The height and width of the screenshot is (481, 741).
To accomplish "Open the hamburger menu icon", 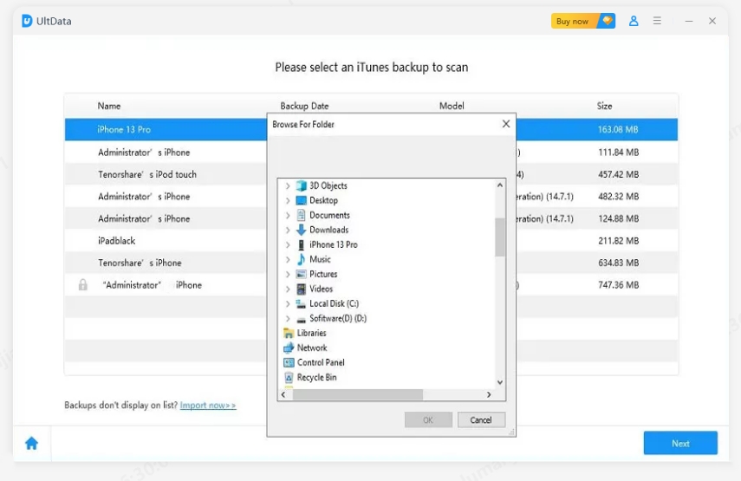I will click(x=657, y=21).
